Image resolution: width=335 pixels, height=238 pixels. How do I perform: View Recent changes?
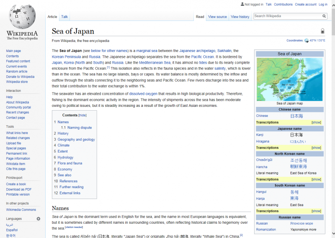point(18,112)
